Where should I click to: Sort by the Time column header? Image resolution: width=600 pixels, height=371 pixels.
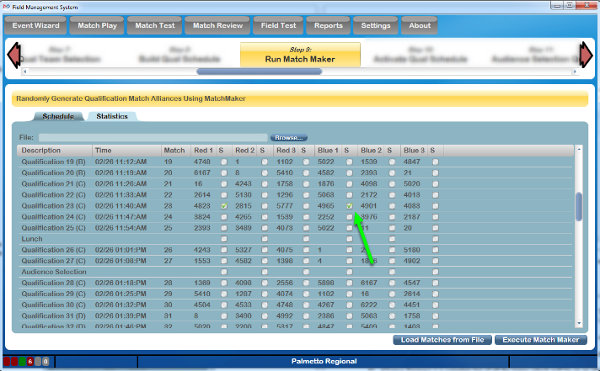click(x=126, y=151)
